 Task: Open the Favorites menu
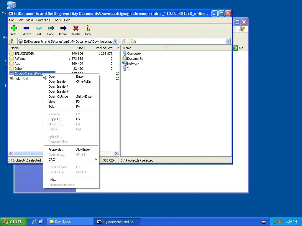(x=43, y=20)
